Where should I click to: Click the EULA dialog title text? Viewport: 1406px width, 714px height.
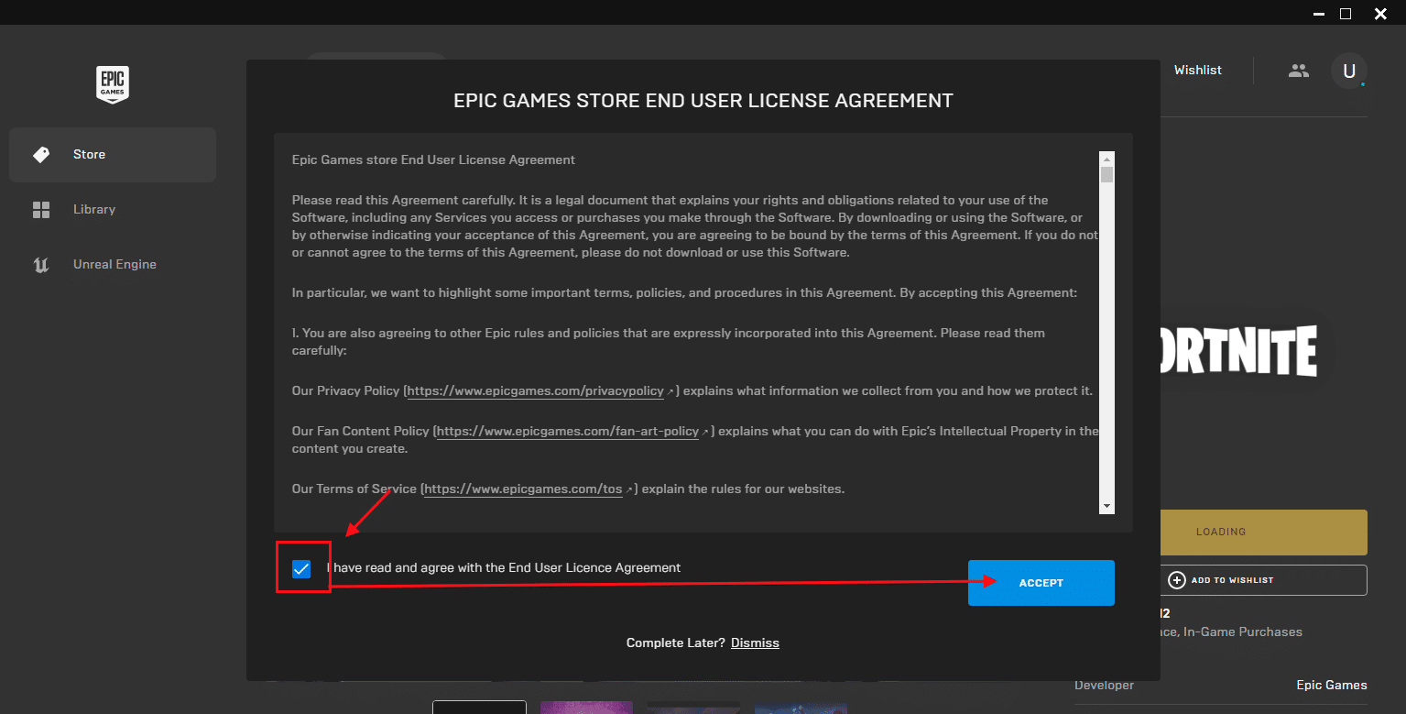point(703,101)
